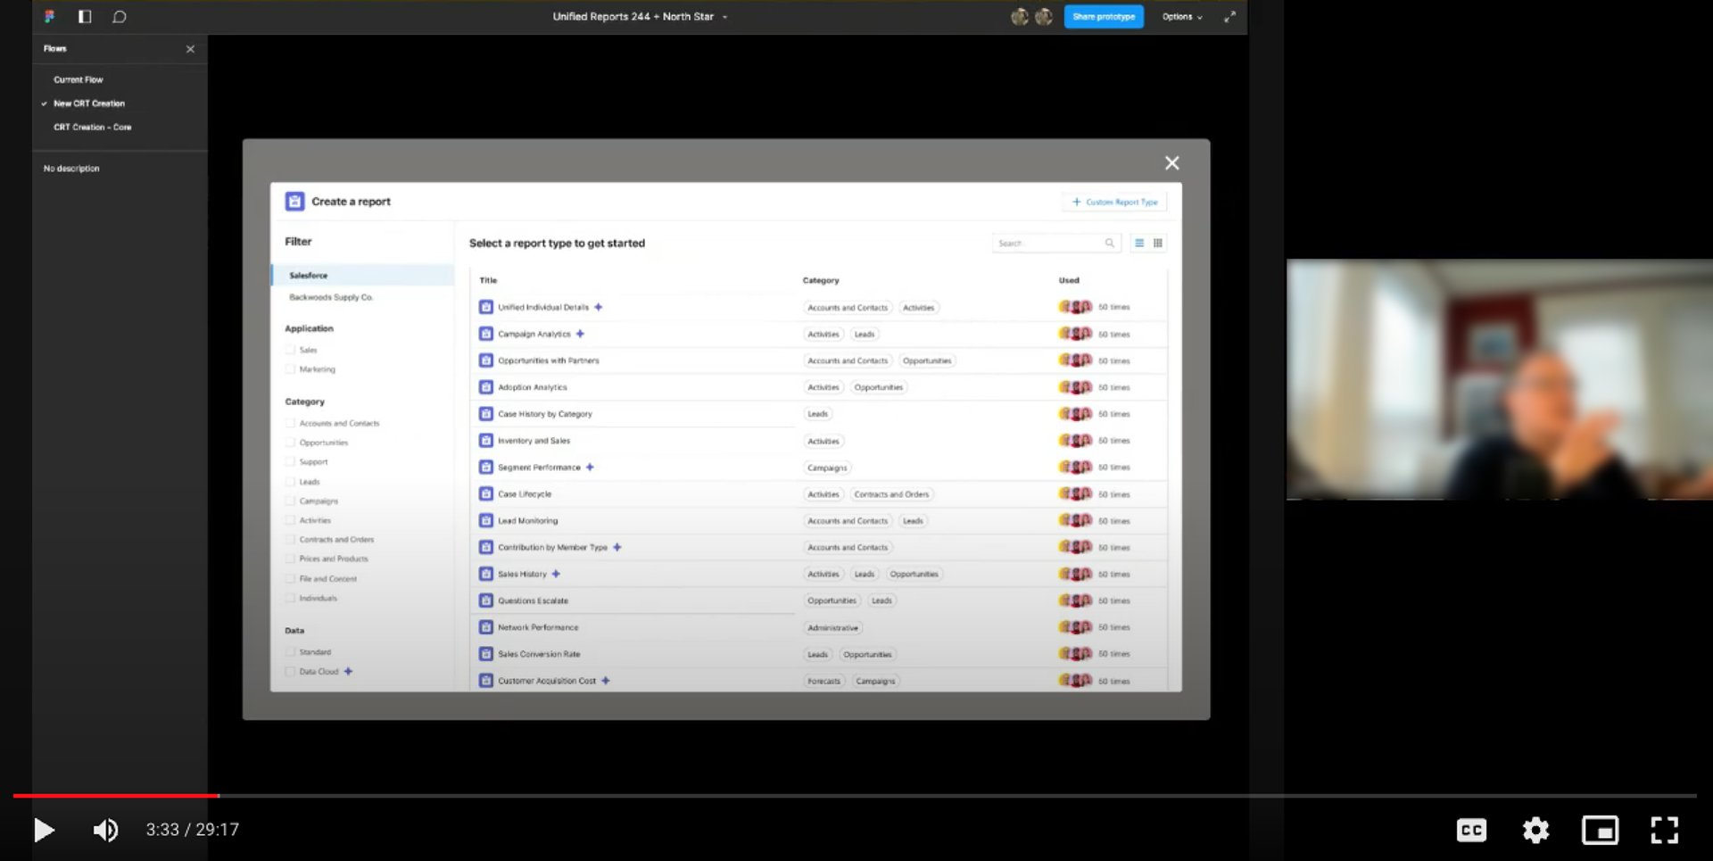Select the Salesforce filter tab
This screenshot has width=1713, height=861.
[x=362, y=275]
